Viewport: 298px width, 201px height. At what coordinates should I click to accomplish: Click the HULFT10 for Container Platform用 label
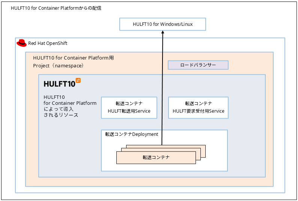pyautogui.click(x=73, y=58)
